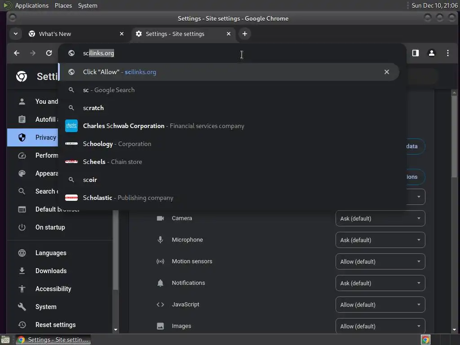Click the Default browser icon

22,209
